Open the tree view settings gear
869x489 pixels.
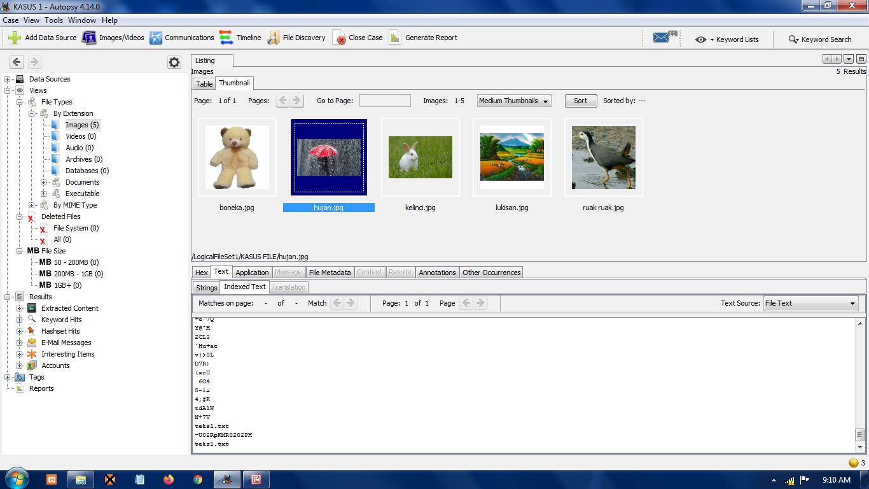click(x=174, y=62)
